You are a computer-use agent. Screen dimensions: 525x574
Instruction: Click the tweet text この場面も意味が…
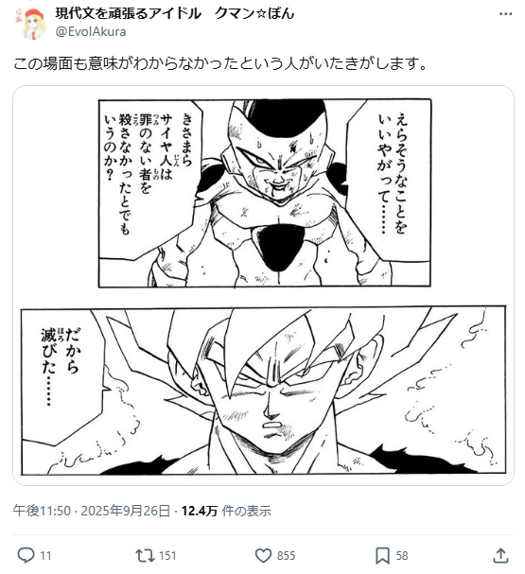coord(219,63)
